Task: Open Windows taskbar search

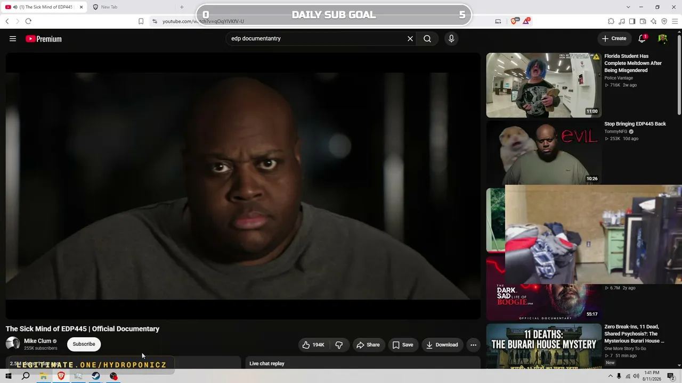Action: [x=26, y=376]
